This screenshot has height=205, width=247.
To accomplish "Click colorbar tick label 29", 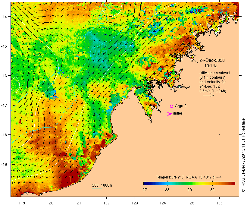I will (190, 190).
